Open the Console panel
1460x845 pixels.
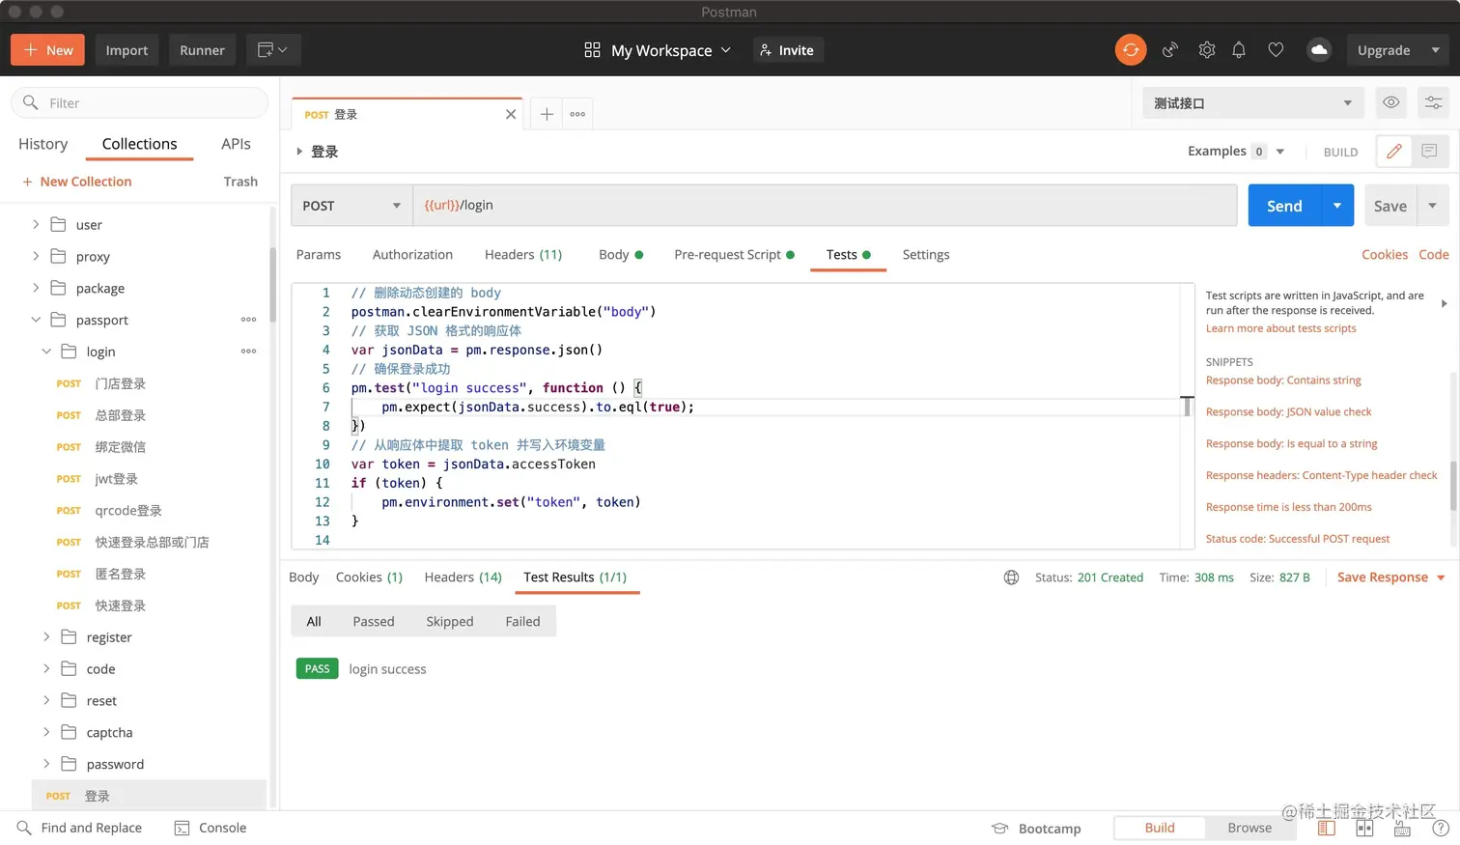click(211, 828)
